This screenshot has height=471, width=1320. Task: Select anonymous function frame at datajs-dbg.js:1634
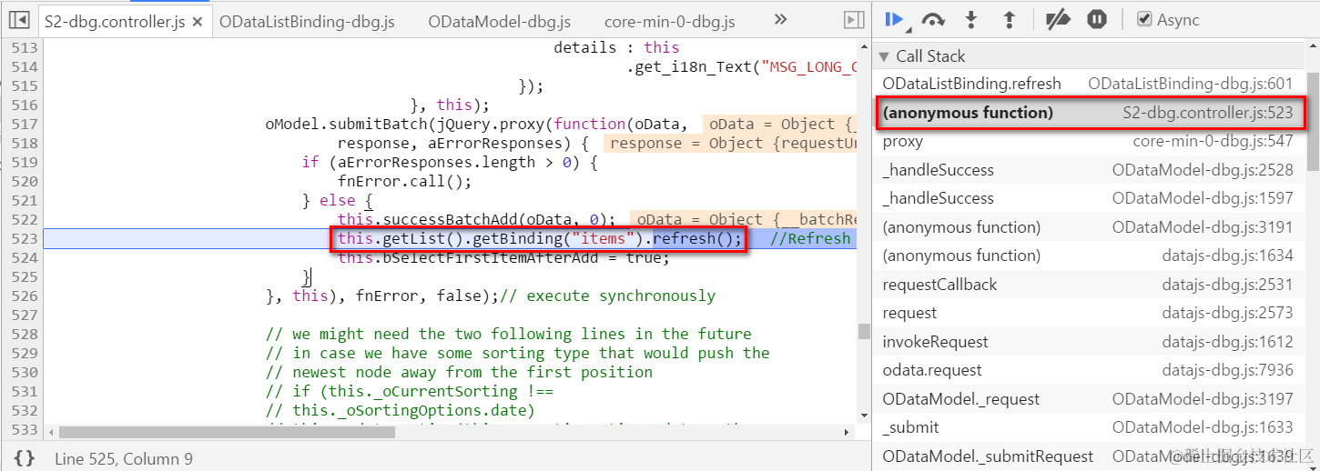[1089, 256]
